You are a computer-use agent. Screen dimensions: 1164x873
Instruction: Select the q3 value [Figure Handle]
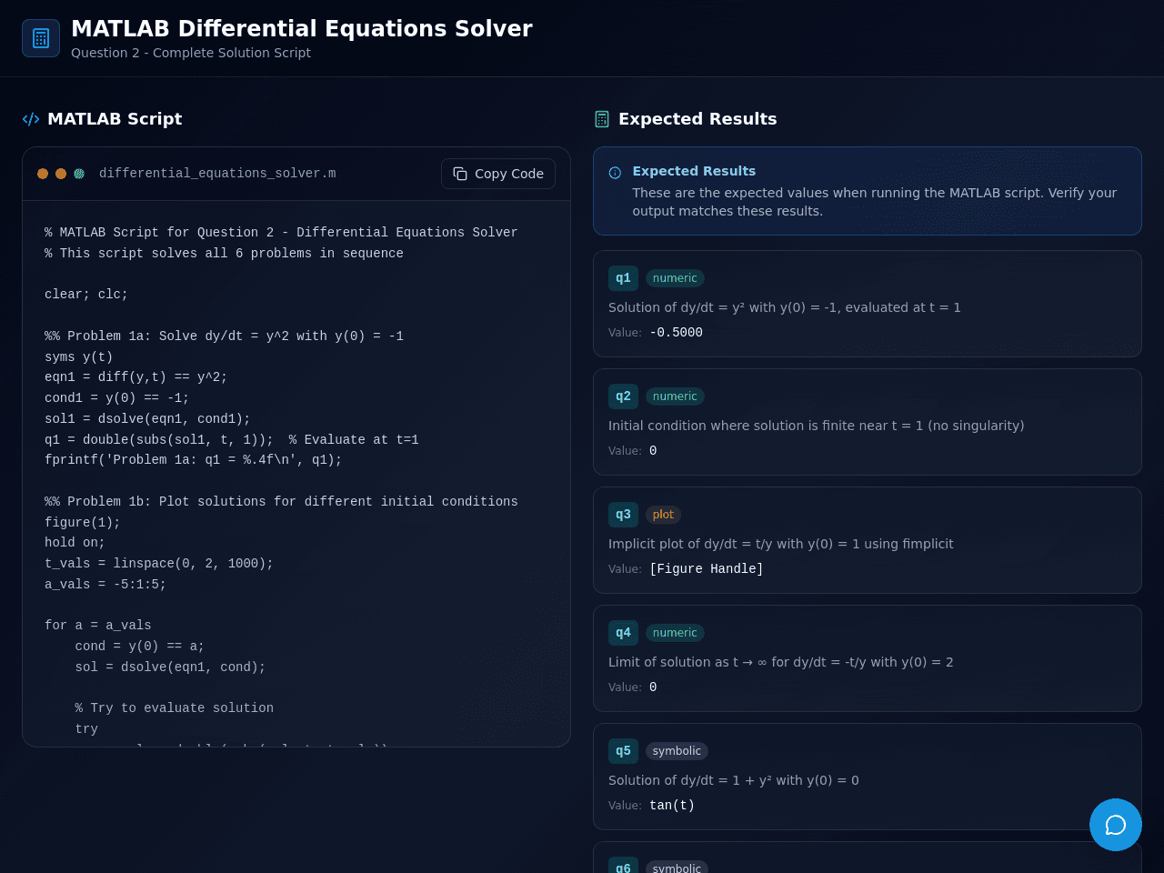pos(707,569)
